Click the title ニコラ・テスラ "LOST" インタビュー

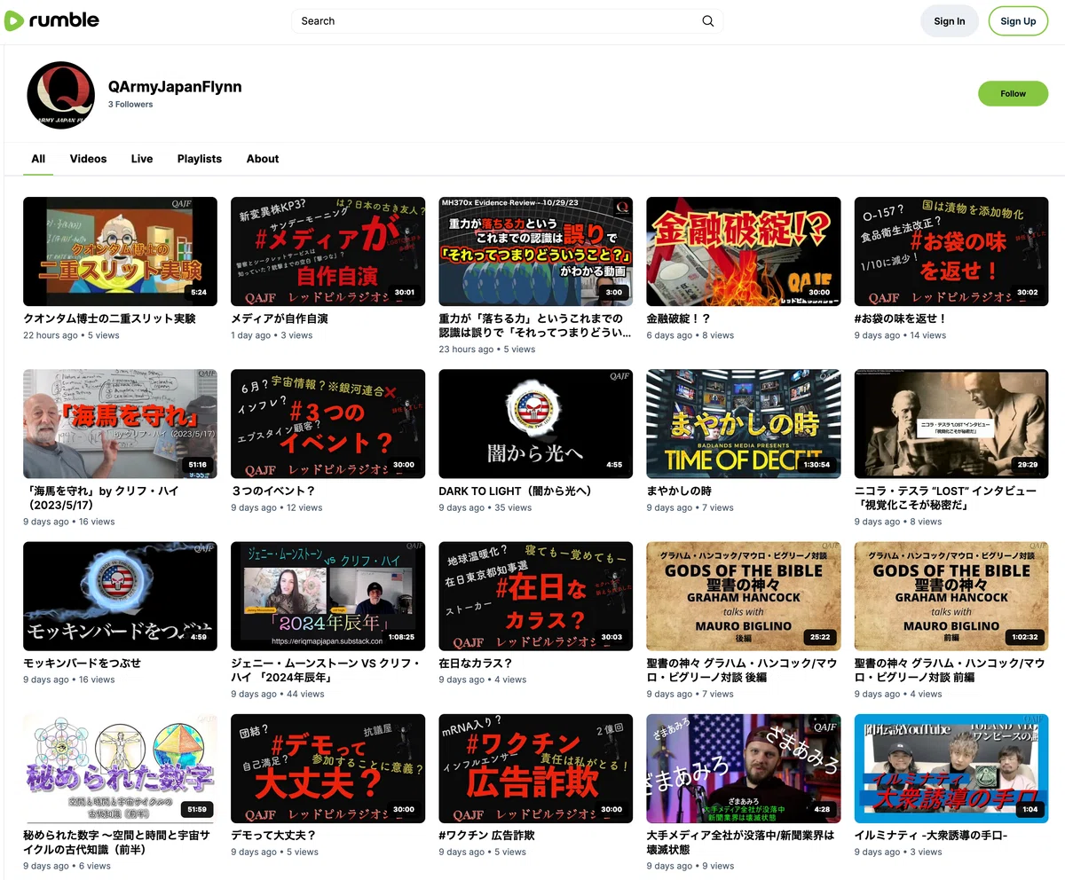(945, 498)
